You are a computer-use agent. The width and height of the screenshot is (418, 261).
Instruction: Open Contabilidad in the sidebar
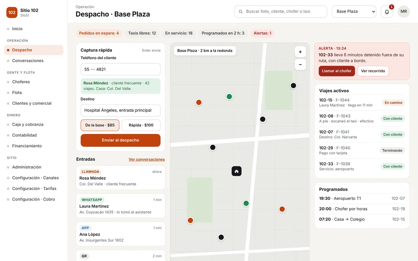pos(33,135)
